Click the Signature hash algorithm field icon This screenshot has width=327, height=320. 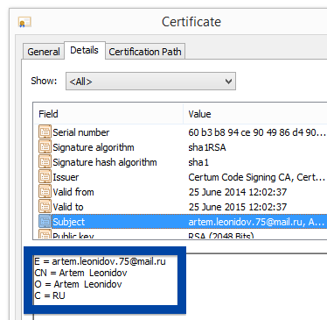click(45, 162)
